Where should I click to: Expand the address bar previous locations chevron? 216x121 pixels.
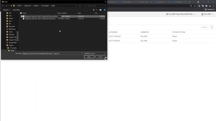click(x=76, y=6)
